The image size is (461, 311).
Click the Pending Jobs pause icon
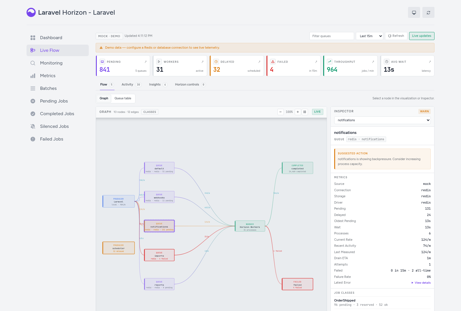tap(33, 101)
